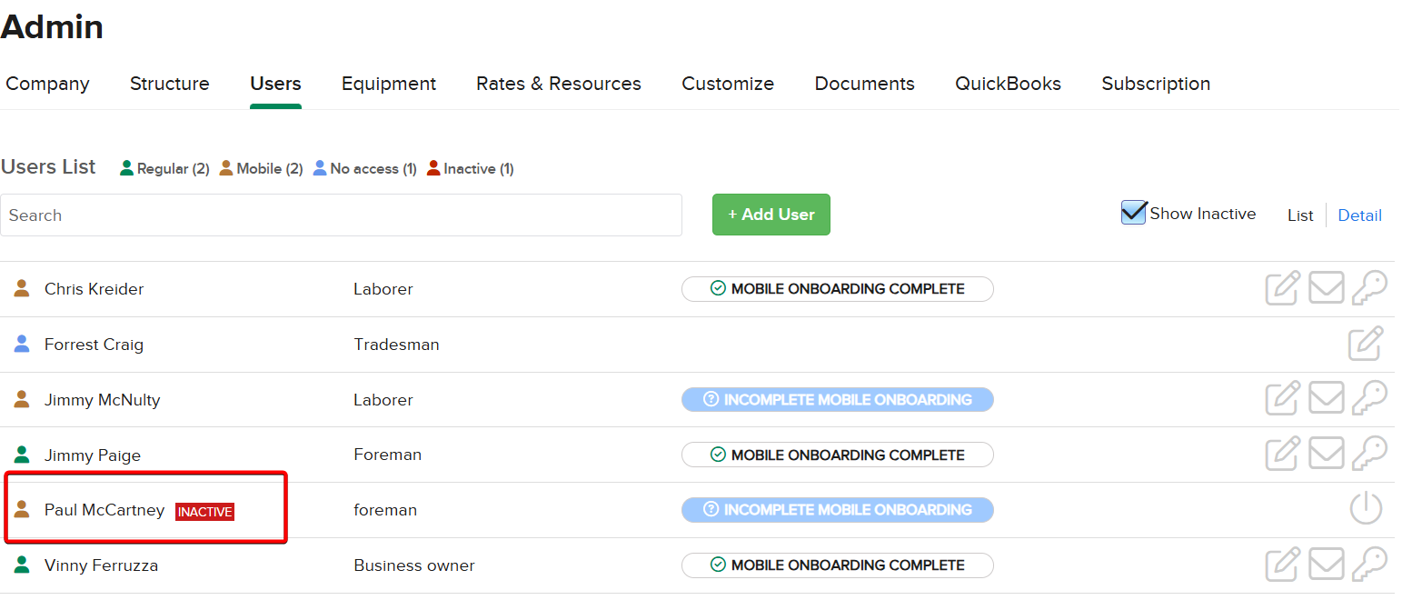Switch to Rates & Resources tab
The height and width of the screenshot is (610, 1422).
558,84
